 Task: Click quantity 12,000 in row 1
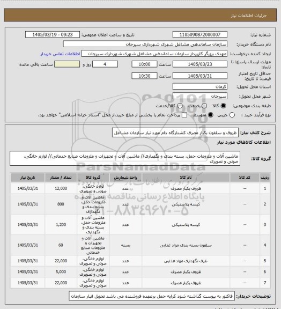pyautogui.click(x=61, y=189)
